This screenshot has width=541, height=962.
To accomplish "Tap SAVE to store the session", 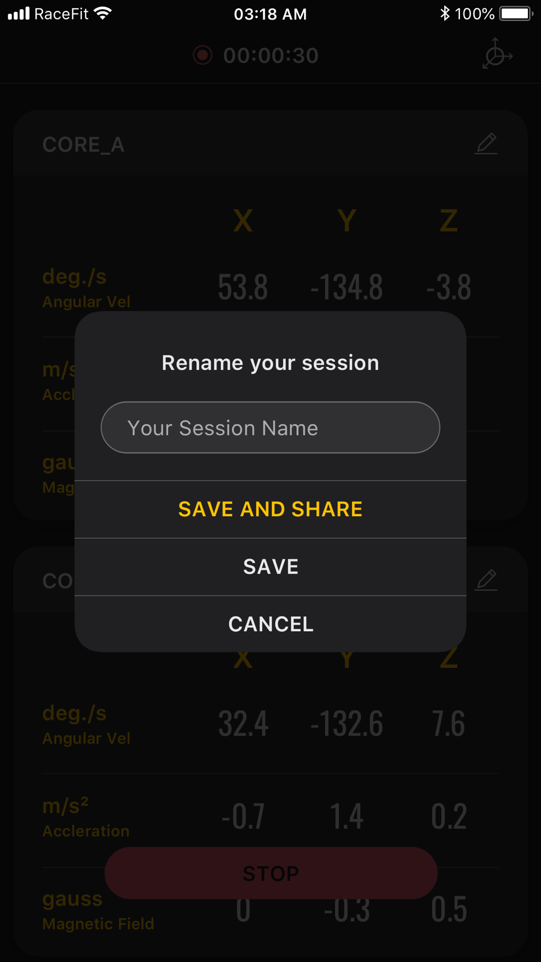I will 270,567.
